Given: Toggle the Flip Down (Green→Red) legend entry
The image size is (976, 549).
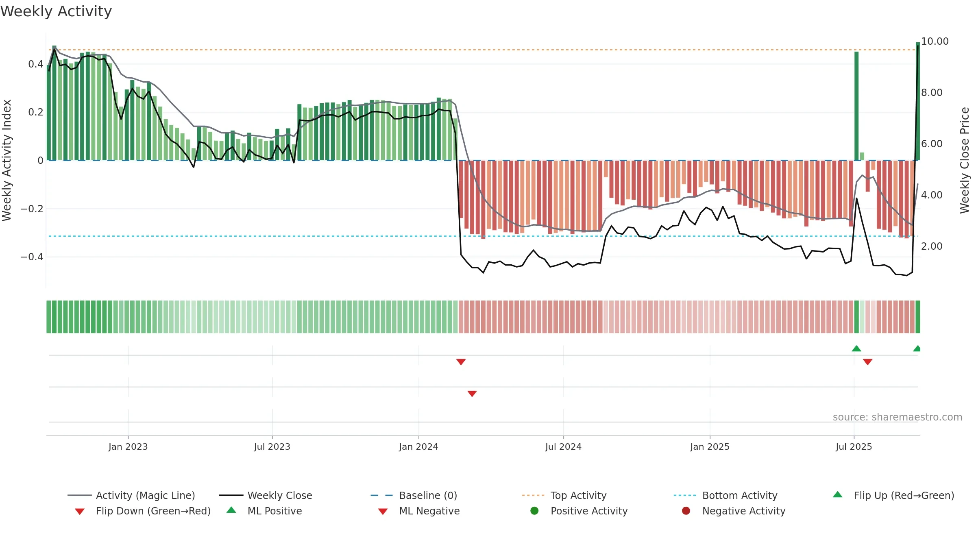Looking at the screenshot, I should tap(143, 511).
